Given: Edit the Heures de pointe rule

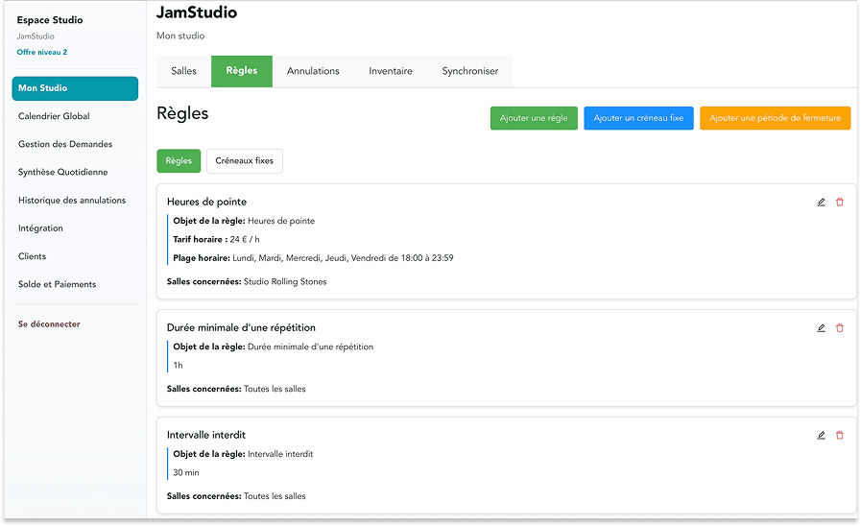Looking at the screenshot, I should (x=821, y=203).
